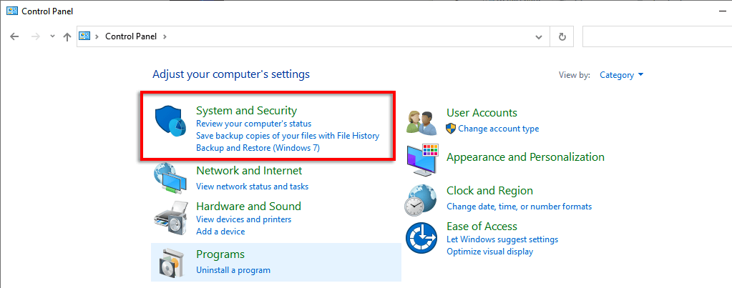Open Backup and Restore (Windows 7)
This screenshot has width=732, height=288.
tap(258, 148)
